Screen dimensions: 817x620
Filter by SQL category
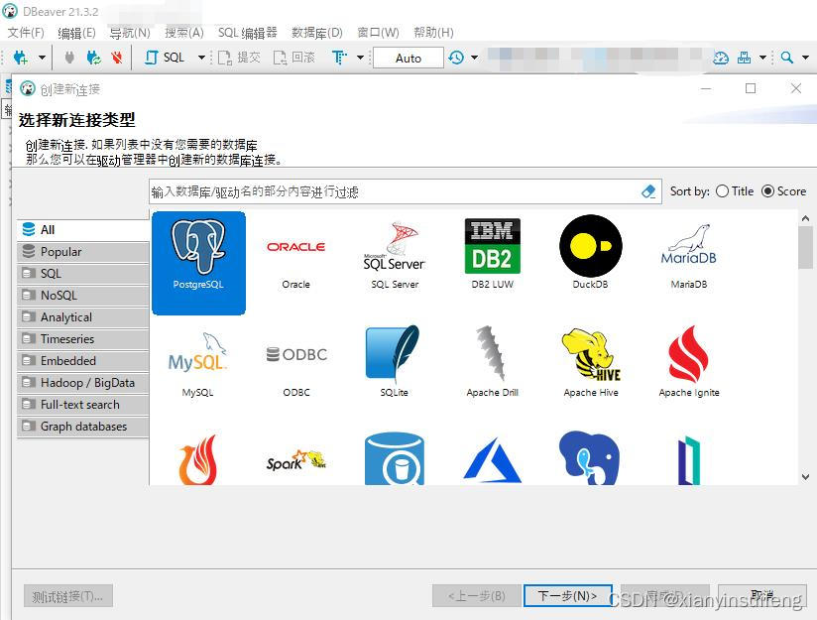point(83,274)
